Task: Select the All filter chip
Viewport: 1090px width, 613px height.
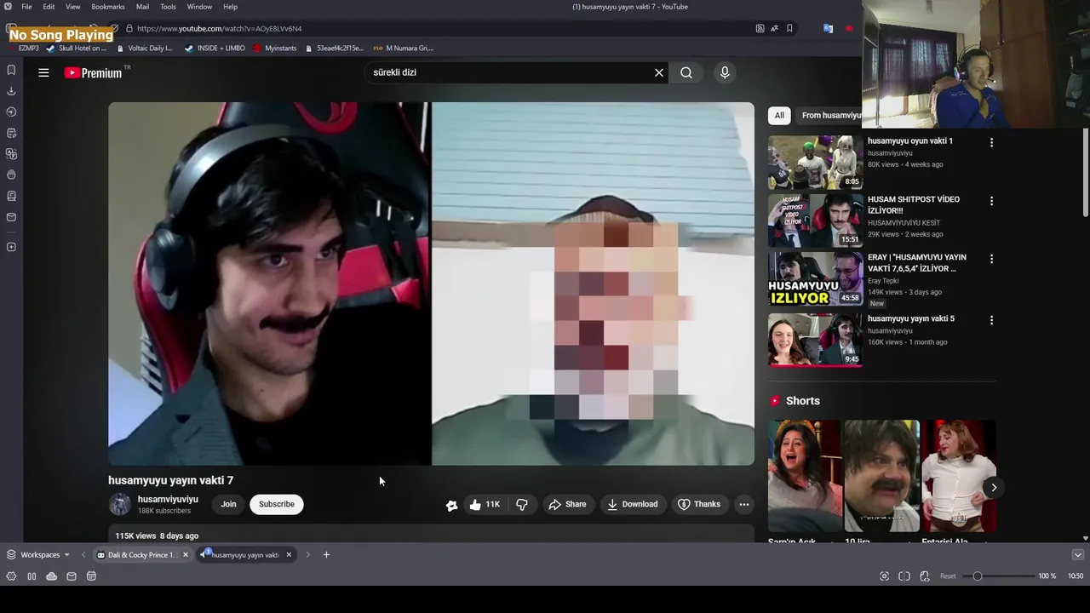Action: tap(779, 115)
